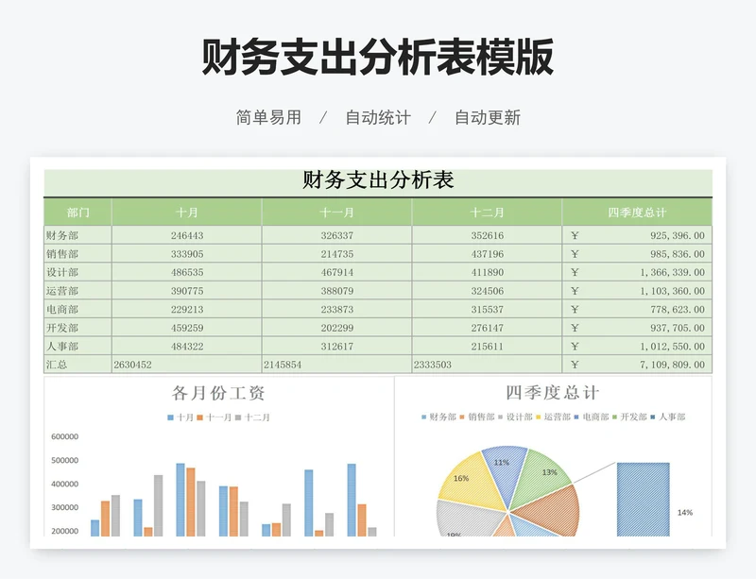Click the 简单易用 subtitle text
The height and width of the screenshot is (579, 756).
coord(268,117)
